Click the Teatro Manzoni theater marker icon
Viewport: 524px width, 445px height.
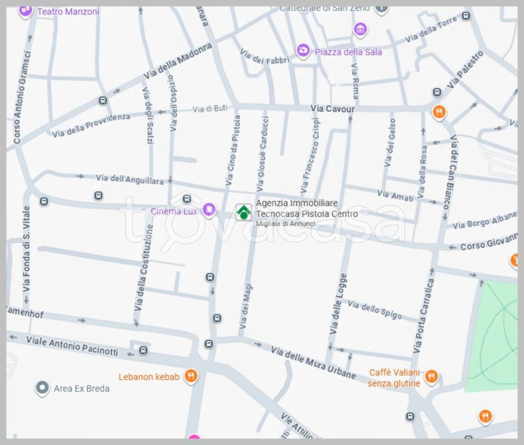25,10
